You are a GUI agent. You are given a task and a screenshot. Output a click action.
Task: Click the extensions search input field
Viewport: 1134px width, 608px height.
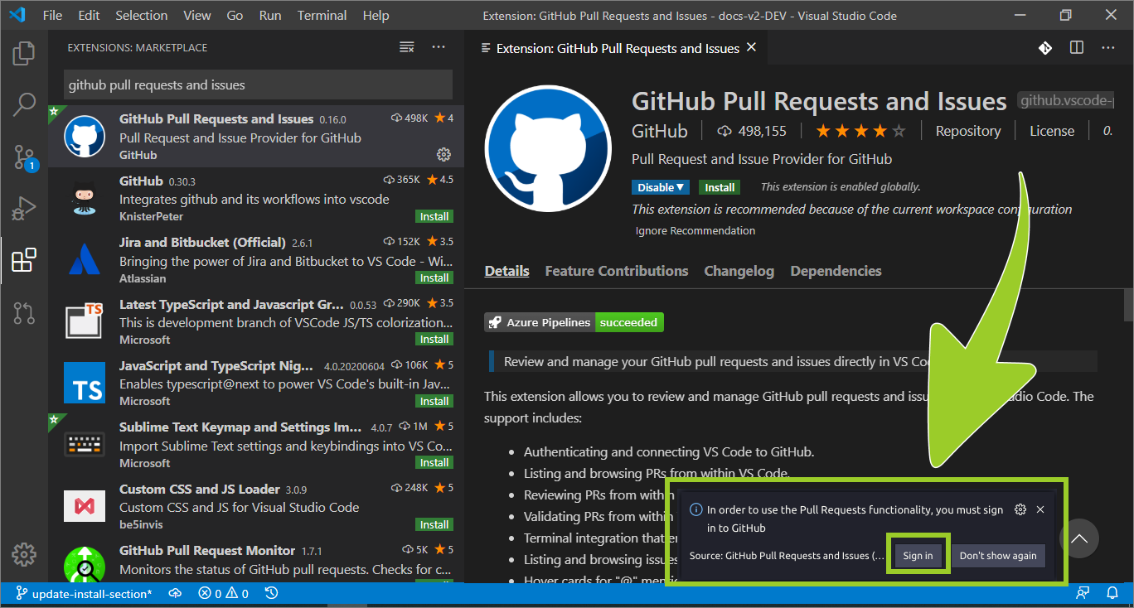(x=259, y=84)
